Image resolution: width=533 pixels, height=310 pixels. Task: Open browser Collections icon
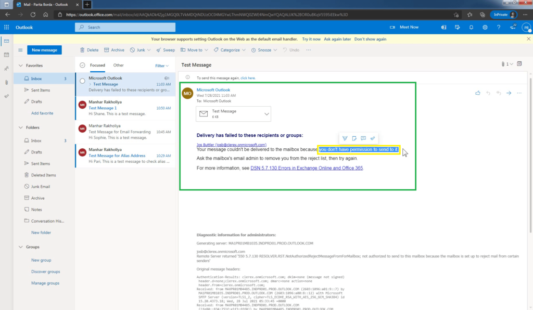click(x=483, y=15)
